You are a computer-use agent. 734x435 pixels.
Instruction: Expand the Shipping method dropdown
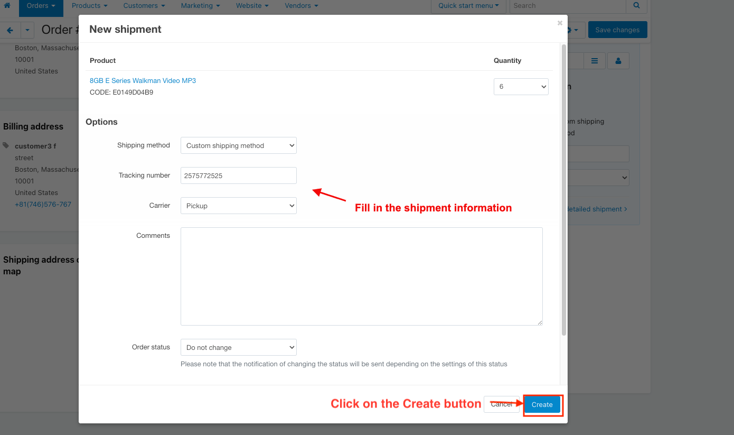point(238,145)
